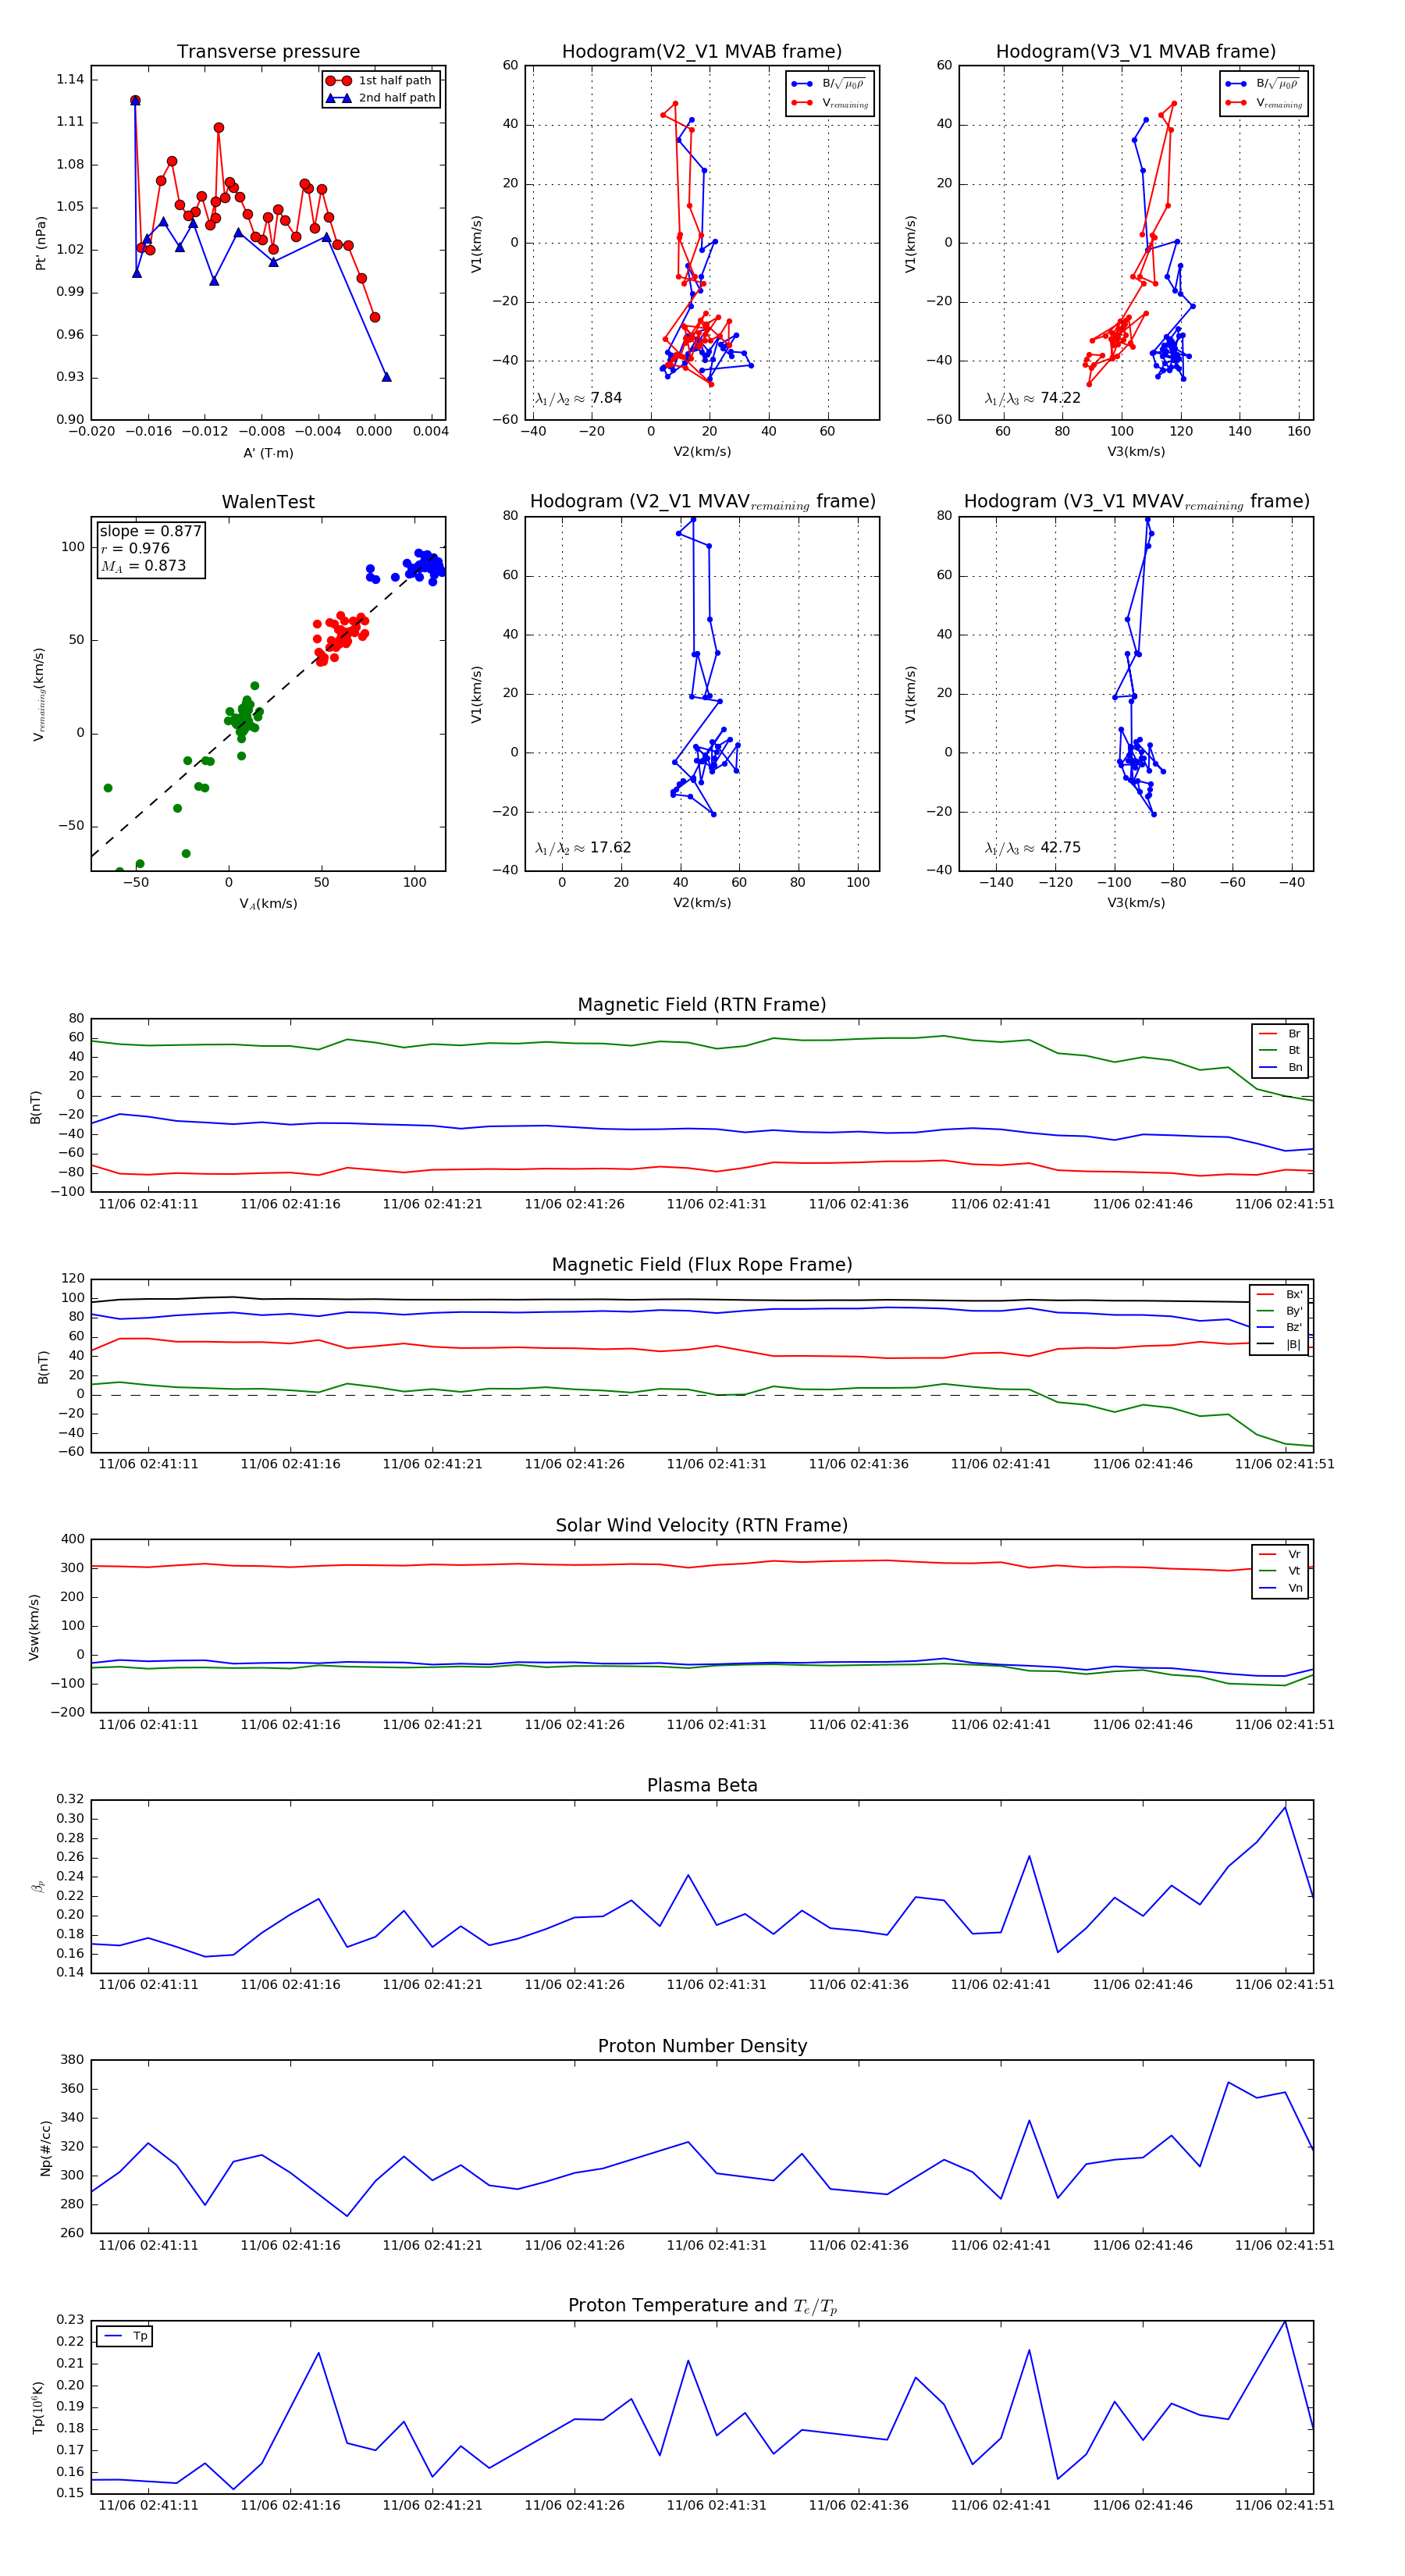This screenshot has height=2576, width=1405.
Task: Click the '02:41:26' tick on the Proton Number Density axis
Action: coord(574,2245)
